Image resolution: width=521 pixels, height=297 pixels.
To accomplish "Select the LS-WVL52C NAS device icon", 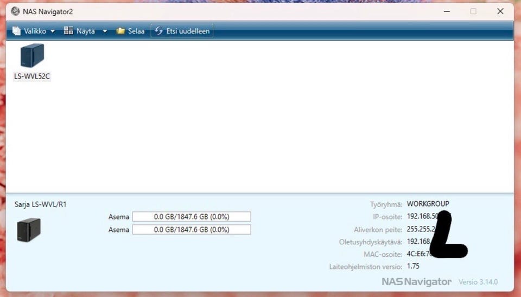I will click(x=32, y=56).
